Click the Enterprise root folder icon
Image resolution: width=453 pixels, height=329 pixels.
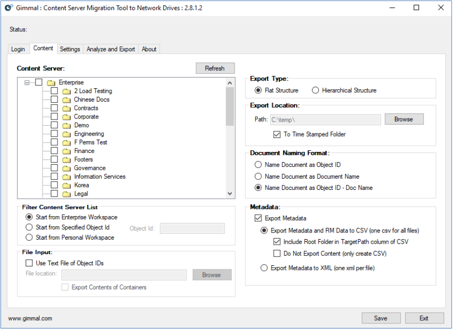coord(51,83)
